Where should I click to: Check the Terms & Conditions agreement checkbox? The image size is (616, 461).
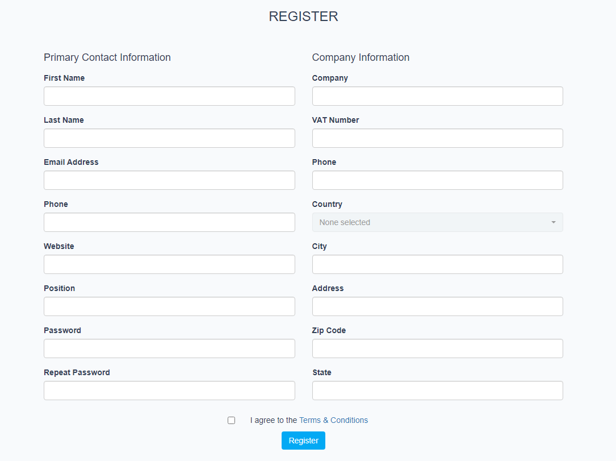click(x=231, y=421)
